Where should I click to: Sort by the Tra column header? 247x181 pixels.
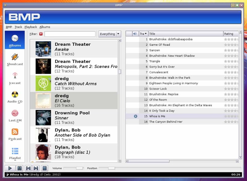click(143, 34)
